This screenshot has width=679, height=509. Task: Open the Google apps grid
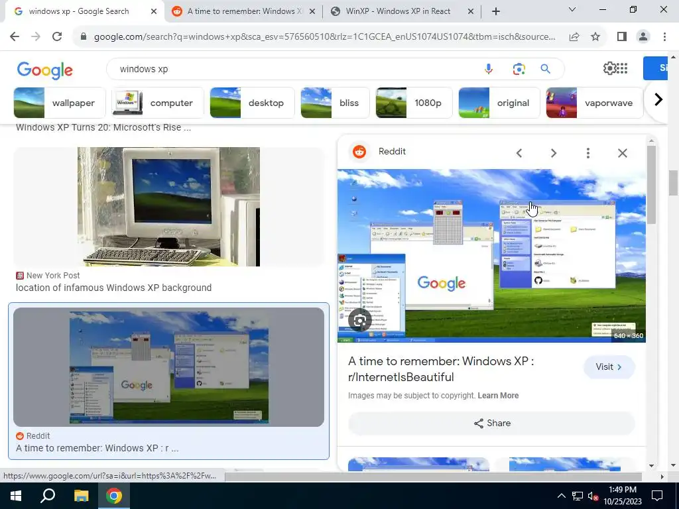click(x=622, y=68)
